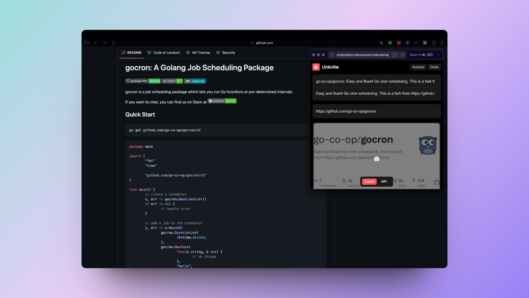Click the Open in IU button
The width and height of the screenshot is (529, 298).
421,55
